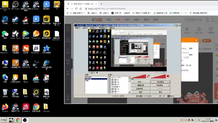Click the 停止串流 button in OBS
Viewport: 218px width, 123px height.
[x=160, y=82]
